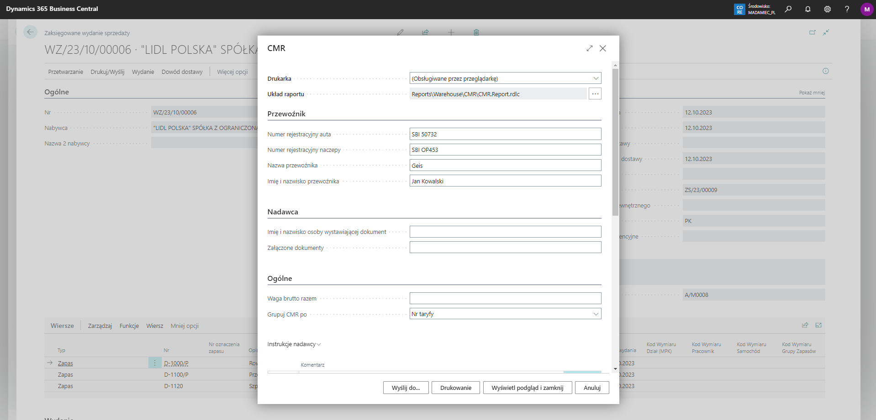Image resolution: width=876 pixels, height=420 pixels.
Task: Open page in new window icon
Action: point(813,32)
